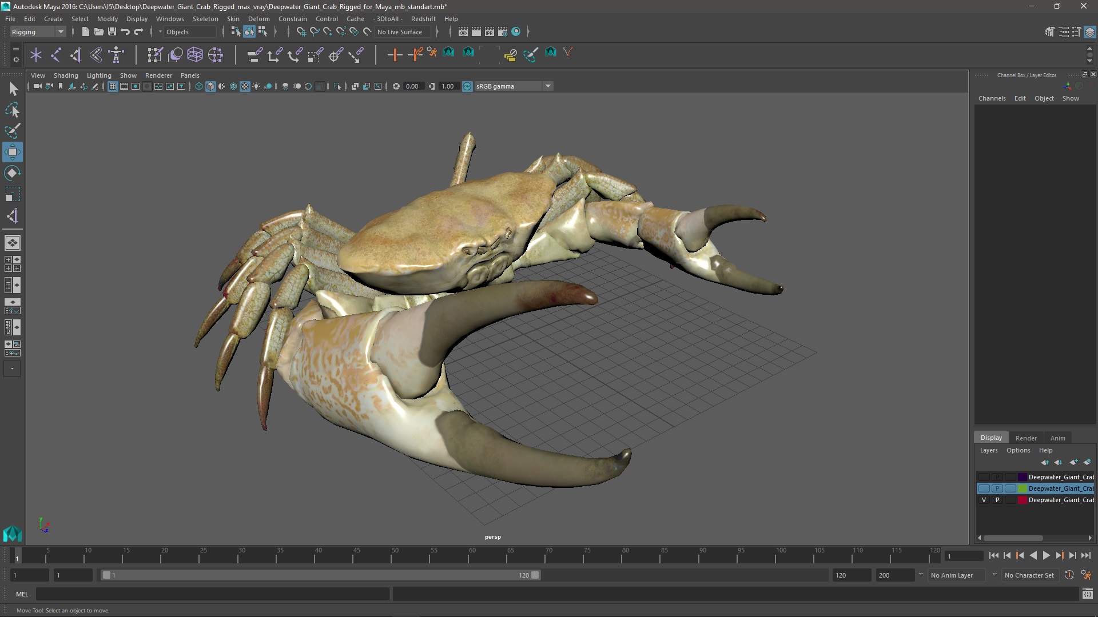
Task: Open the layer editor Options menu
Action: click(x=1018, y=450)
